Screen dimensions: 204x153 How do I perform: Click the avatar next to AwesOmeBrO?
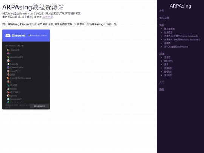pos(8,57)
